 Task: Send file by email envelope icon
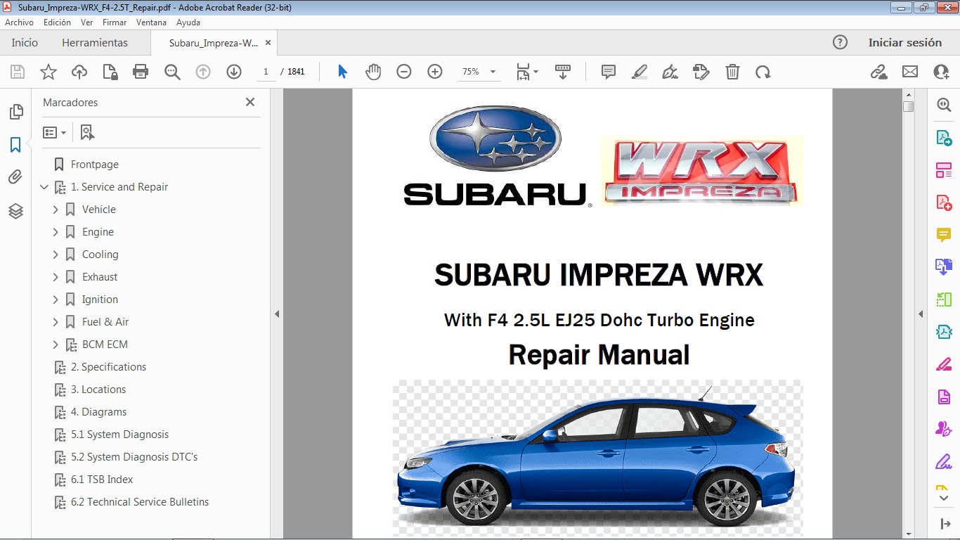[910, 72]
